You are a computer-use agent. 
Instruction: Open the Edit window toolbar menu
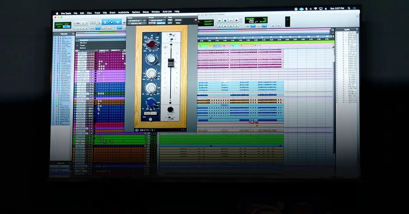point(358,16)
